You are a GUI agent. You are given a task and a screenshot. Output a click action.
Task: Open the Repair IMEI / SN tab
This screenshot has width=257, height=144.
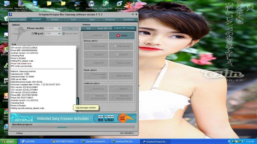(x=104, y=29)
